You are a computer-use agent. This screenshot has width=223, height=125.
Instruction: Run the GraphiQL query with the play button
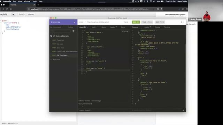(x=13, y=14)
